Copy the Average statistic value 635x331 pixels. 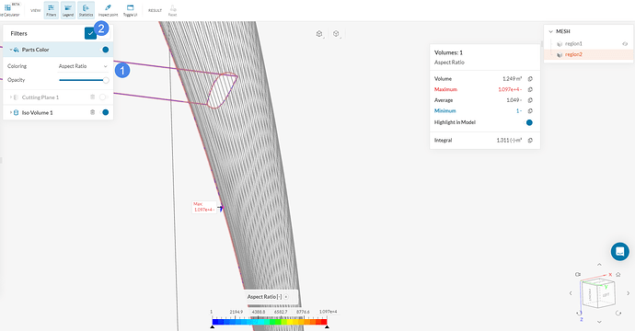(530, 100)
